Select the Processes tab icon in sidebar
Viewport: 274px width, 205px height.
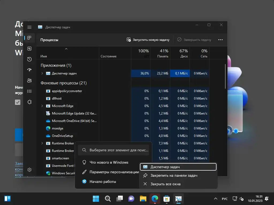point(29,38)
